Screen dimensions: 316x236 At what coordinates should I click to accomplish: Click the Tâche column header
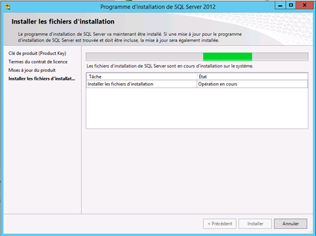[142, 76]
